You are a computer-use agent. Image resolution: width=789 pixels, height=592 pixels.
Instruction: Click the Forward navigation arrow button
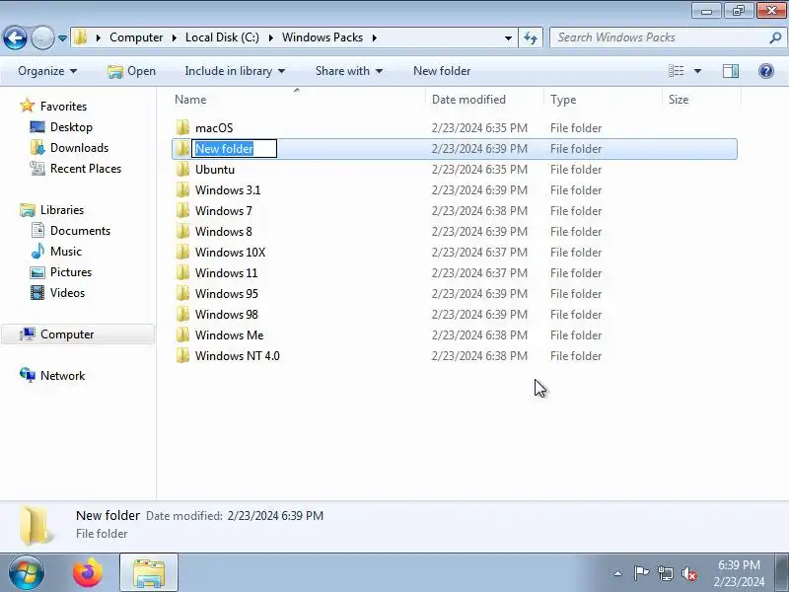point(42,37)
